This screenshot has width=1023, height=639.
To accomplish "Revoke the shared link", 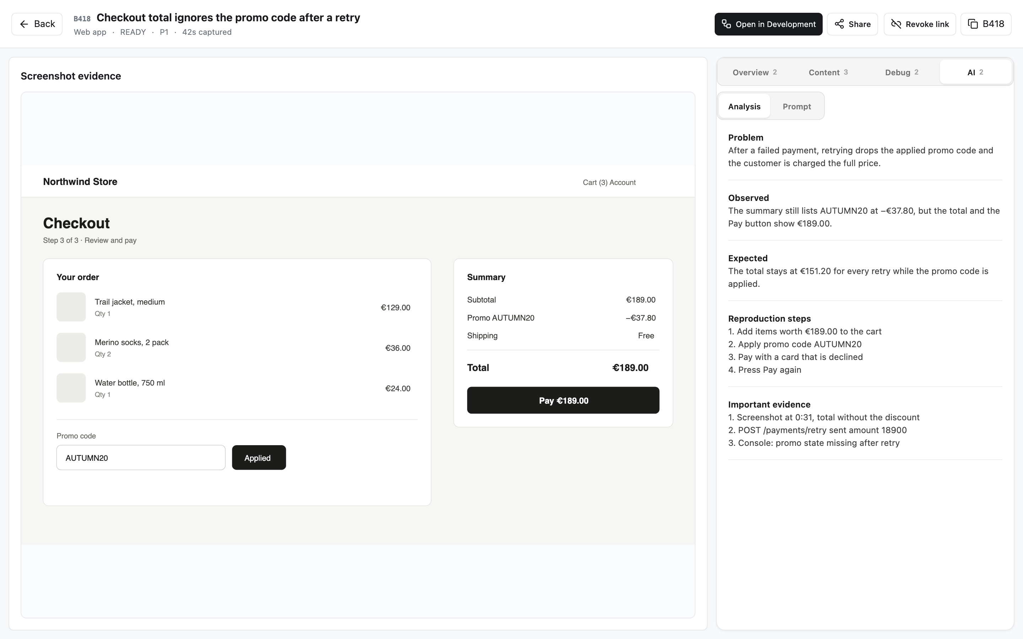I will point(919,24).
